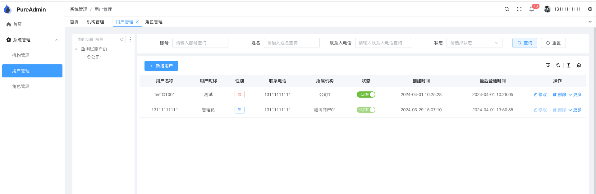
Task: Focus the 账号 query input
Action: (x=200, y=43)
